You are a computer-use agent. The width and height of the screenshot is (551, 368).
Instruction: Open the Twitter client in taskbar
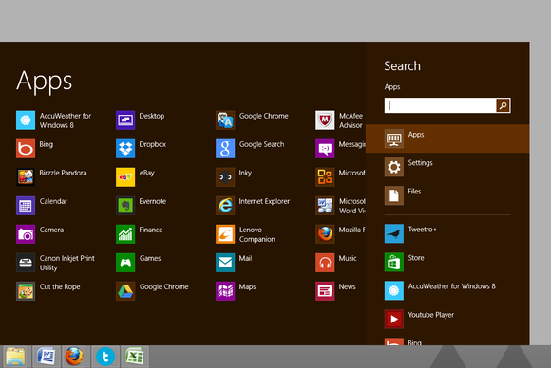point(105,357)
